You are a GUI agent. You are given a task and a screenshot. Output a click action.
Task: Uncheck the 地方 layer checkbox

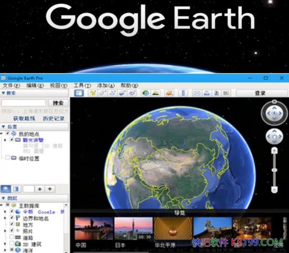tap(12, 224)
